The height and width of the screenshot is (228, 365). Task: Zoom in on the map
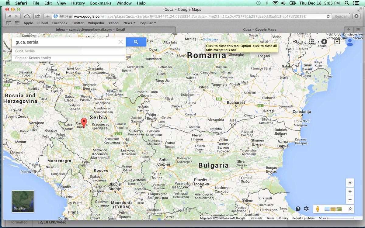pyautogui.click(x=350, y=192)
